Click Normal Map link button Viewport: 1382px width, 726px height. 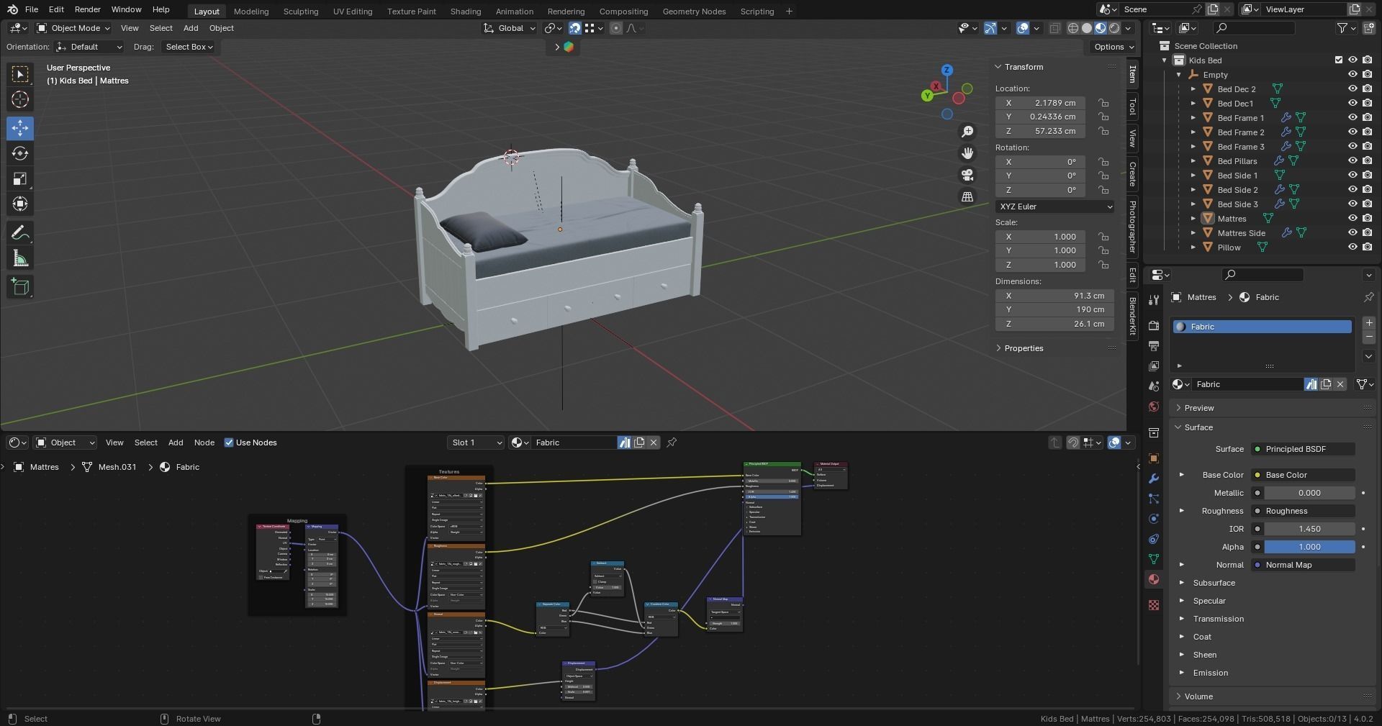point(1303,565)
